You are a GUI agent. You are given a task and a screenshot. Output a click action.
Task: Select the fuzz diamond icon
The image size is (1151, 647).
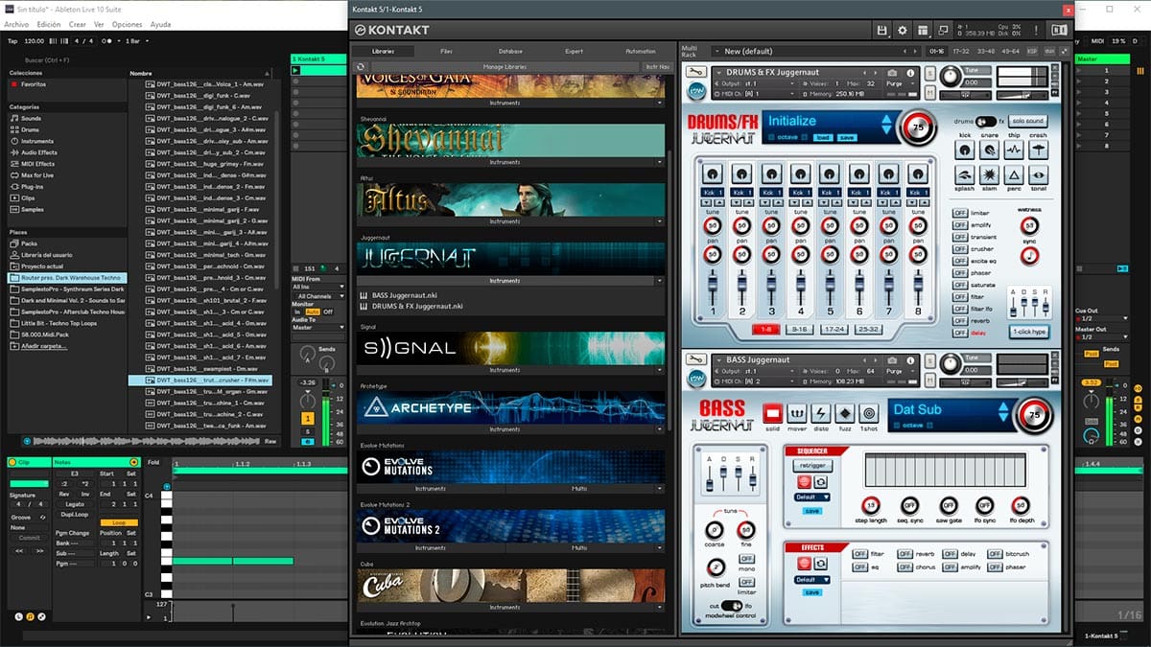[x=845, y=413]
